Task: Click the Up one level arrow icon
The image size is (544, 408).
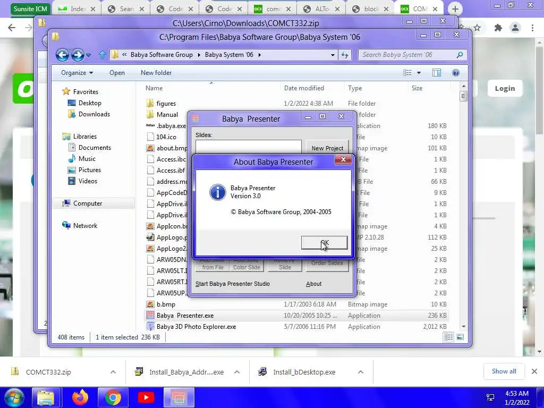Action: click(x=102, y=55)
